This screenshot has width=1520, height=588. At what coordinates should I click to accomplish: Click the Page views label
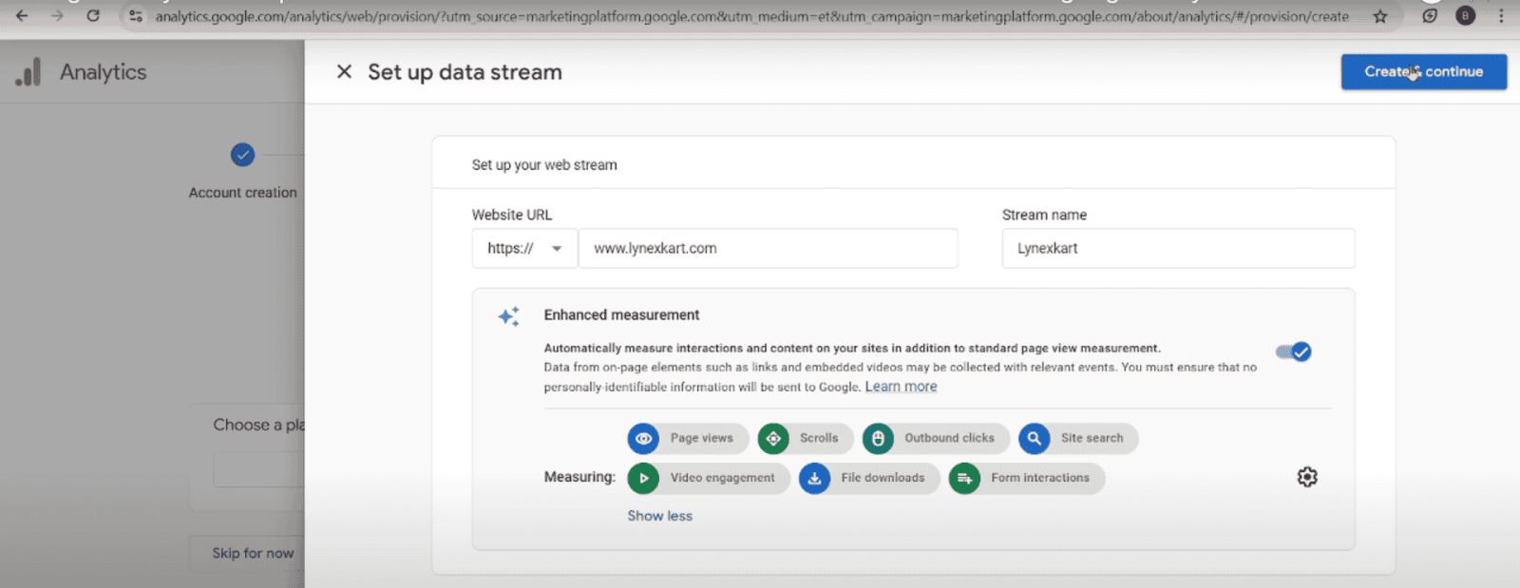701,438
